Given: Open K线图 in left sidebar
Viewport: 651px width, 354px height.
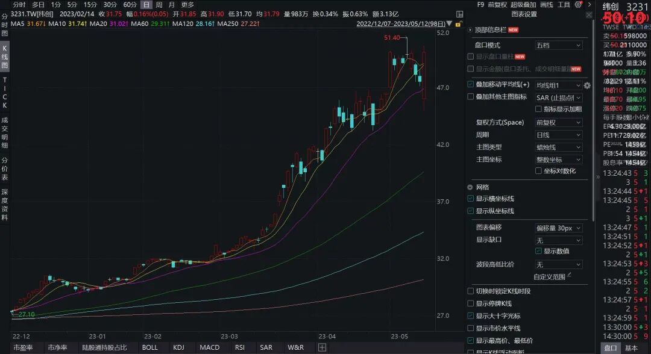Looking at the screenshot, I should pyautogui.click(x=5, y=57).
